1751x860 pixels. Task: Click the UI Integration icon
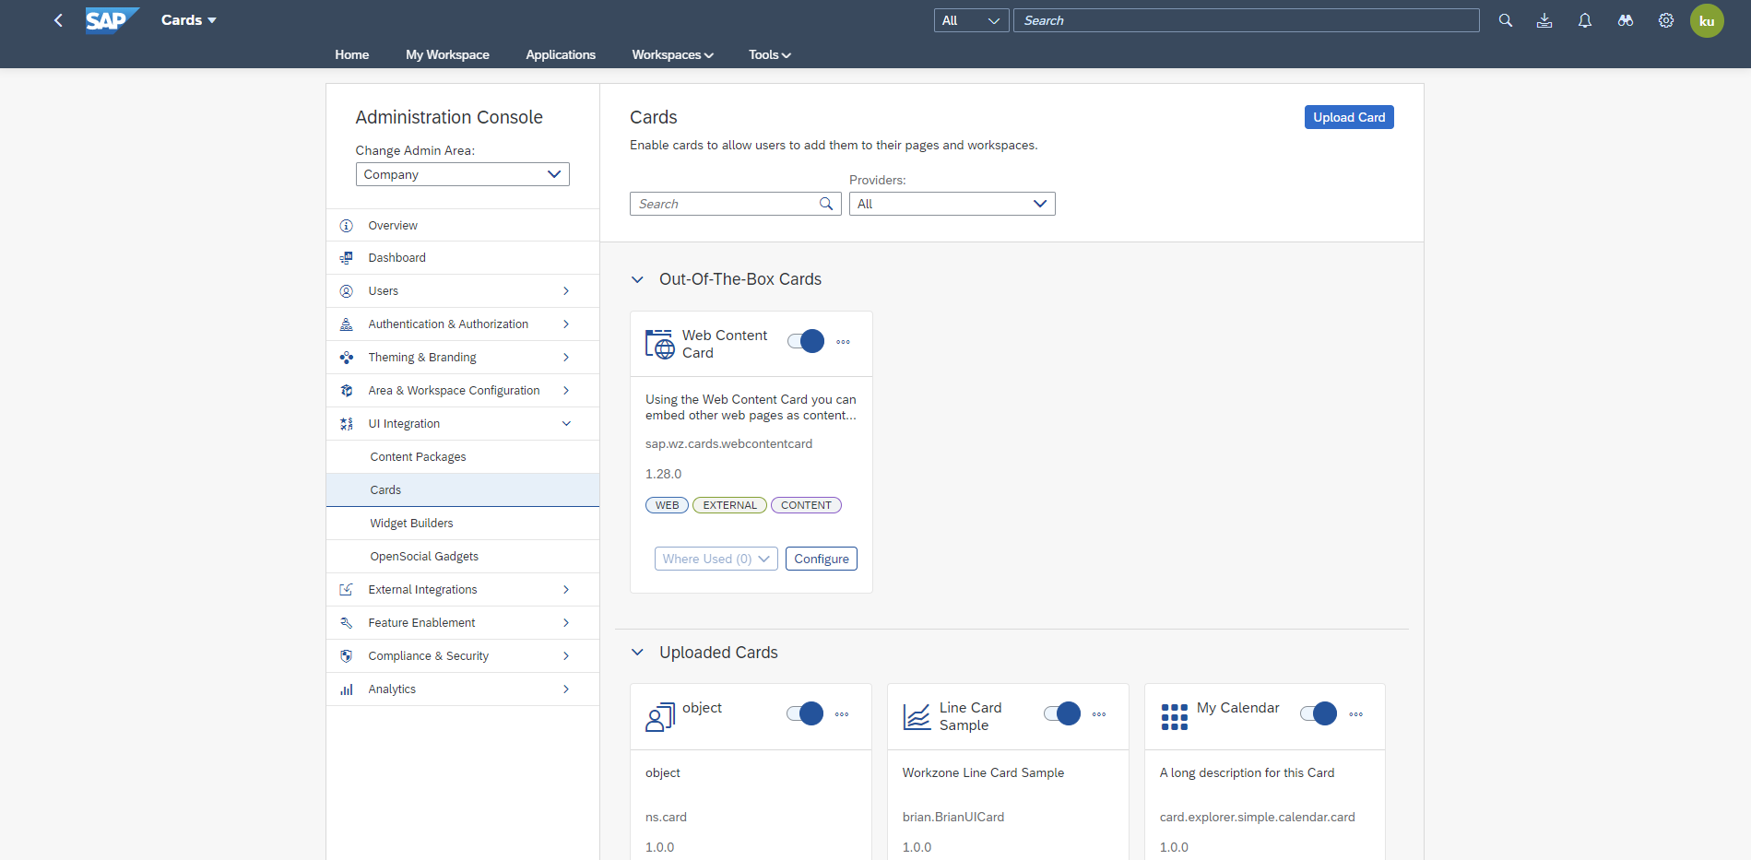[x=347, y=424]
